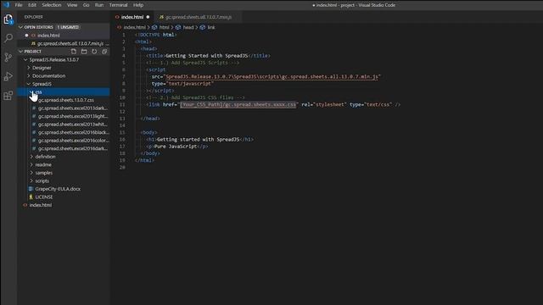This screenshot has height=305, width=543.
Task: Click index.html in the breadcrumb
Action: point(134,27)
